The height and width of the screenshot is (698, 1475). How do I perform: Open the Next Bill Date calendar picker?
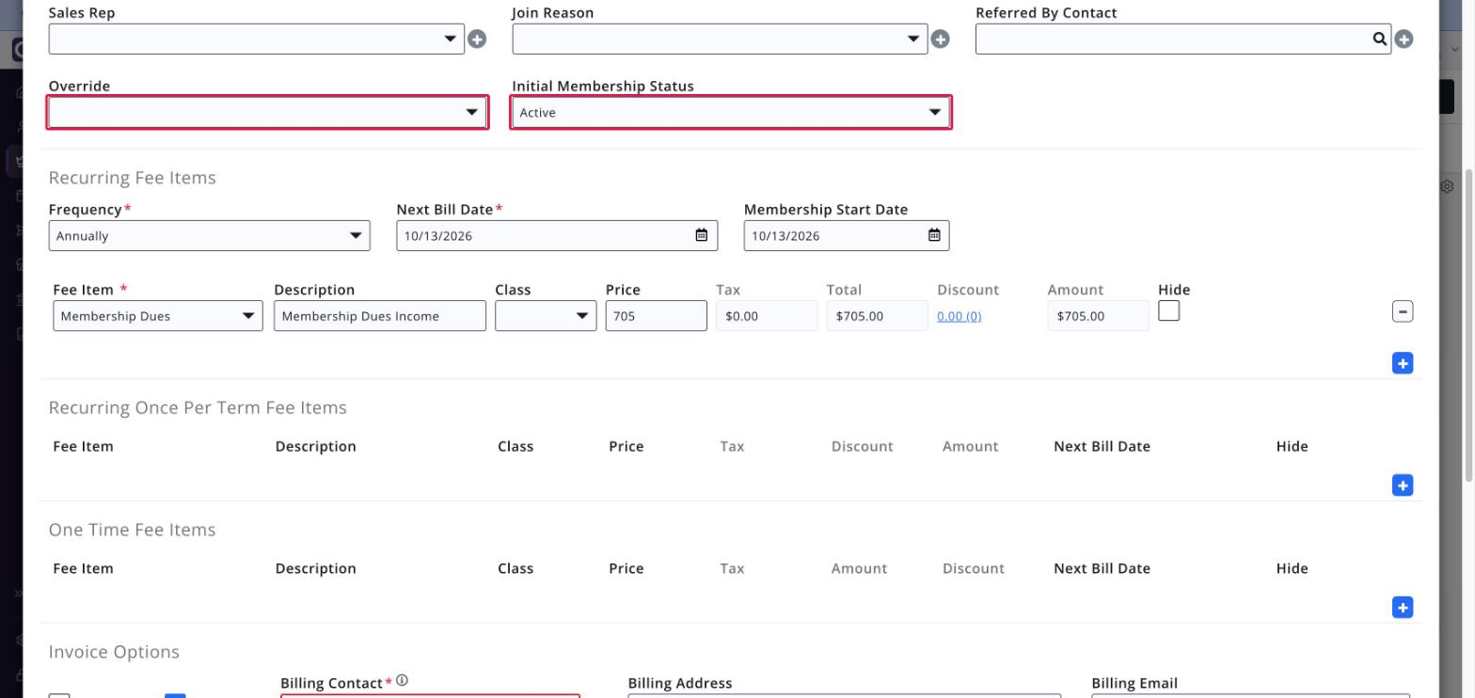(x=701, y=235)
